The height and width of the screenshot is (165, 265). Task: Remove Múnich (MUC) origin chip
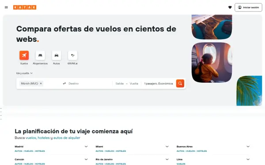point(41,84)
